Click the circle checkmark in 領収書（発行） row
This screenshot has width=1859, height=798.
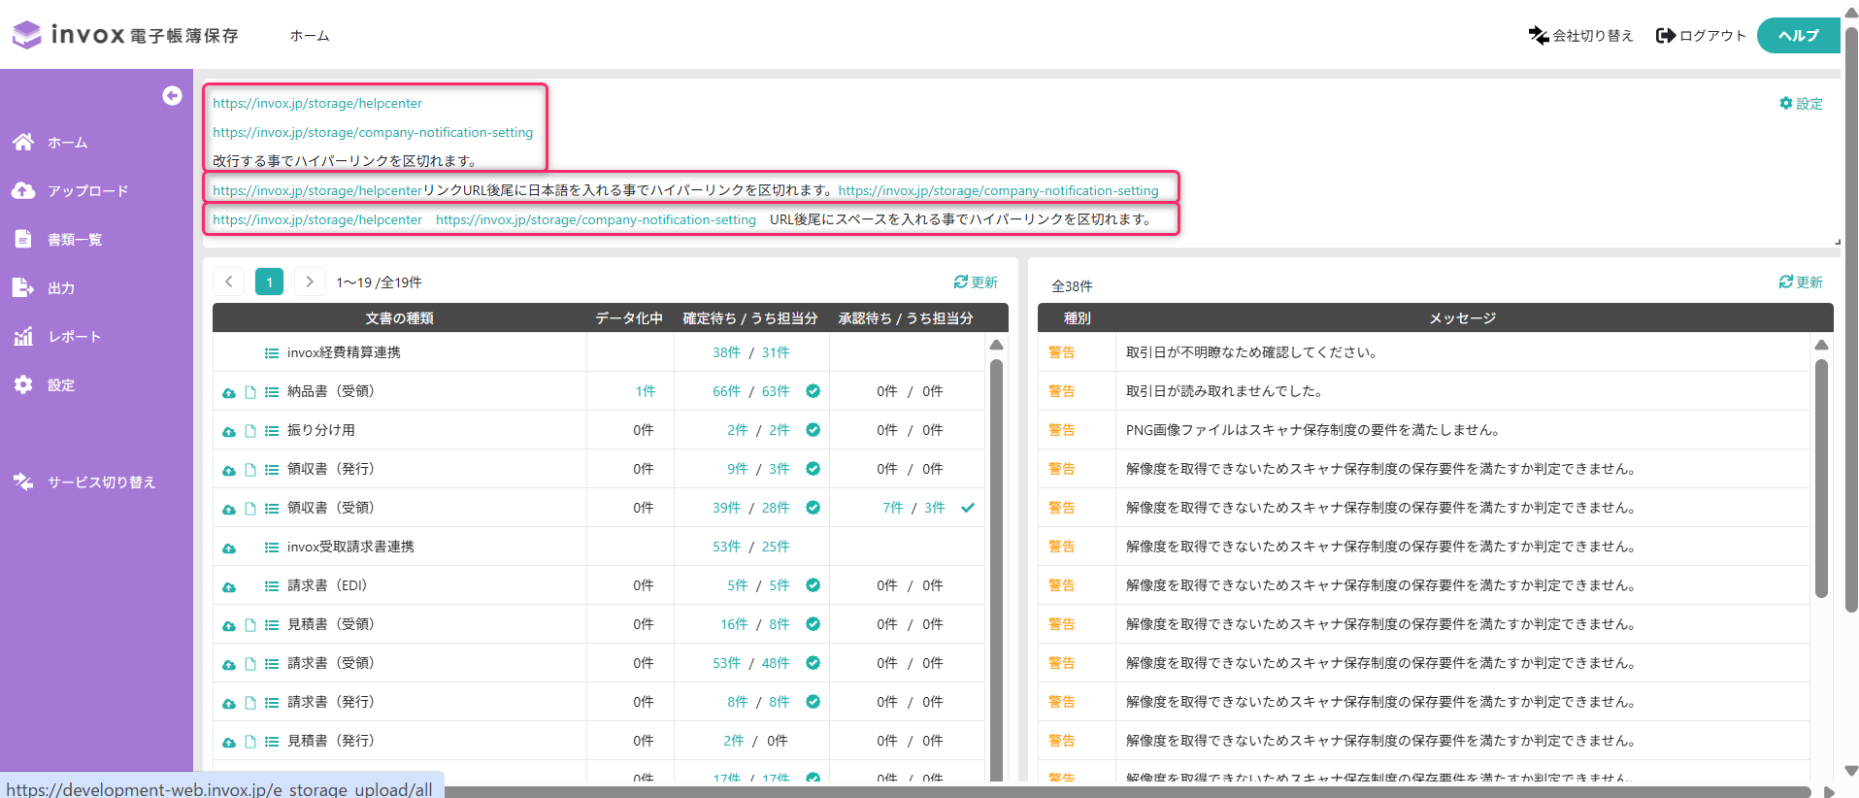coord(813,469)
